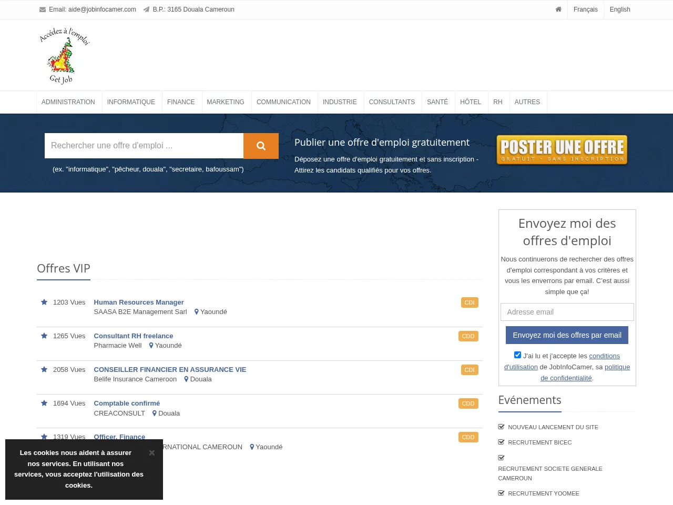This screenshot has width=673, height=505.
Task: Select the CONSULTANTS menu item
Action: 392,102
